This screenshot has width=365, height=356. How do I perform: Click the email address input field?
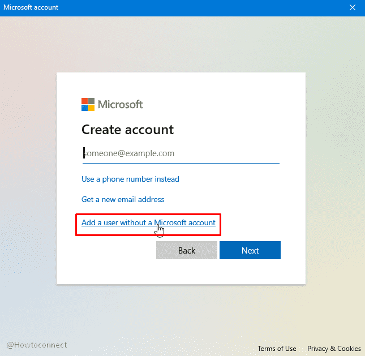[181, 154]
